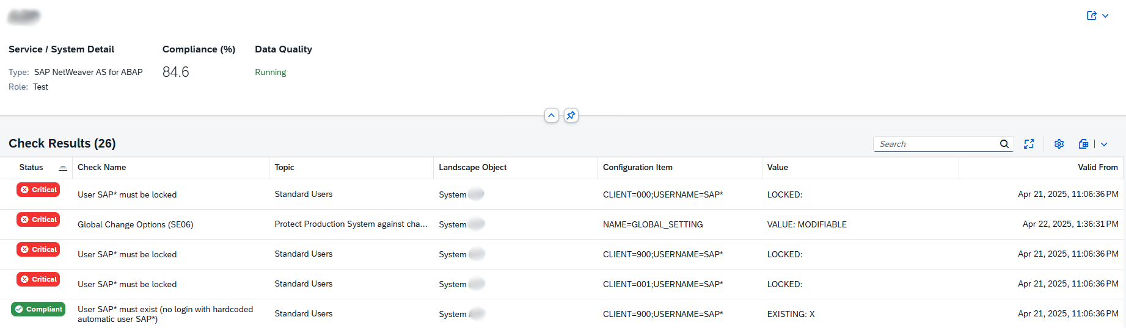
Task: Expand export options dropdown arrow
Action: click(x=1104, y=144)
